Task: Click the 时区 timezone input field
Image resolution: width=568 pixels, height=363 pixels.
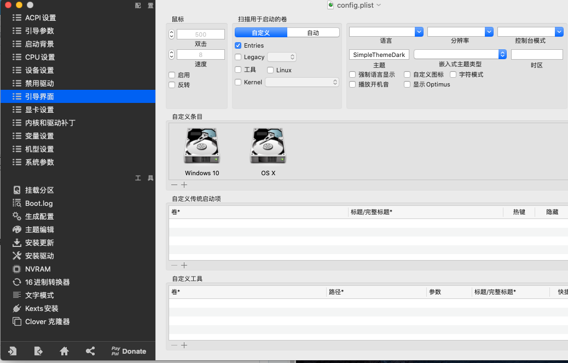Action: click(537, 55)
